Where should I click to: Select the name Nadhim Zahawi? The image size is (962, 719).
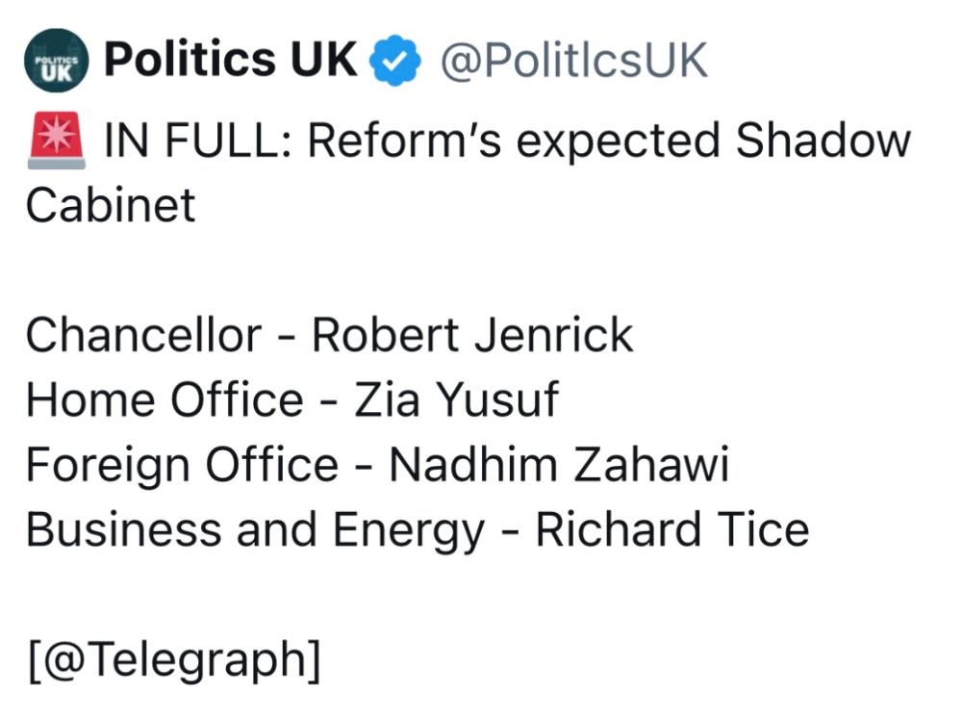(559, 465)
